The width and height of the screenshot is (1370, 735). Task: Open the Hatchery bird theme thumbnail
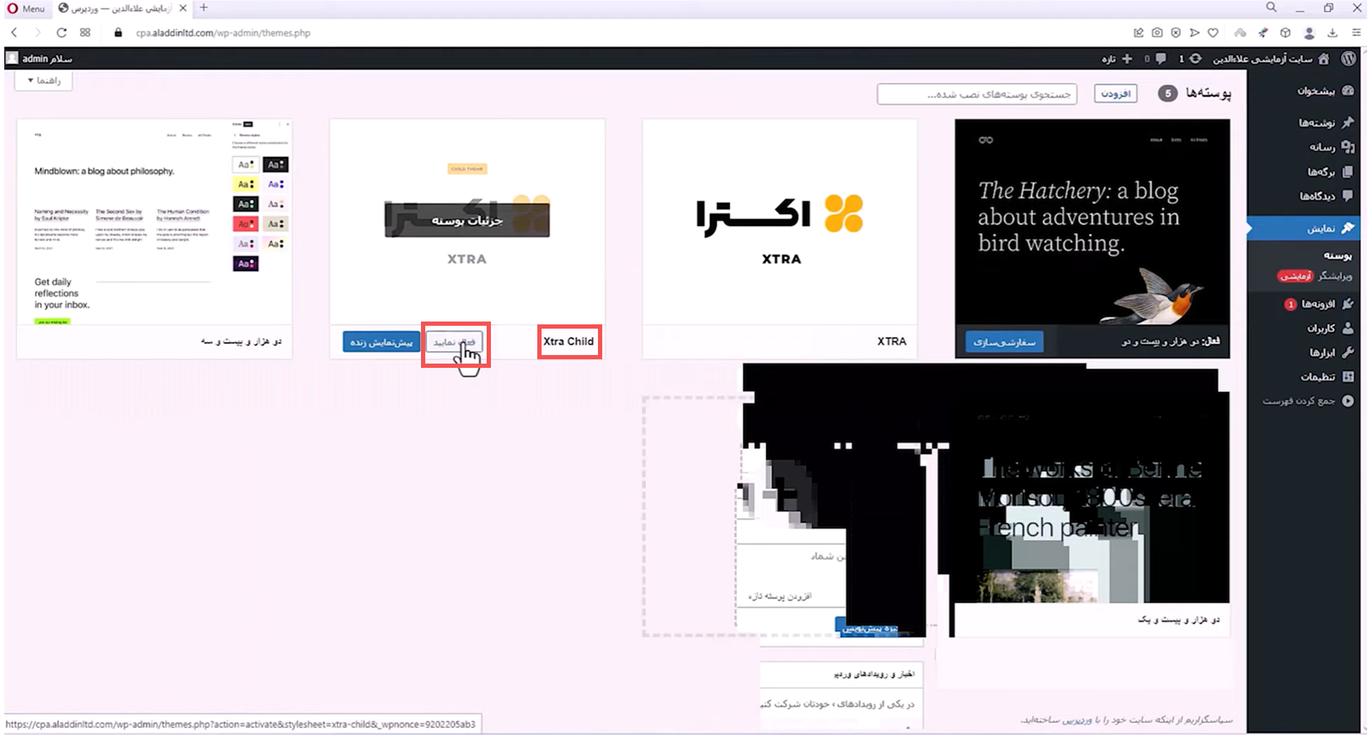(x=1092, y=222)
